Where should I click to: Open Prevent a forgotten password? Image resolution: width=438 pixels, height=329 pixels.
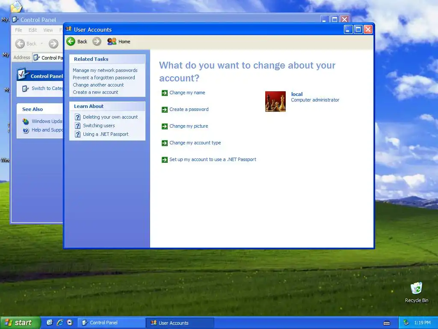point(104,78)
